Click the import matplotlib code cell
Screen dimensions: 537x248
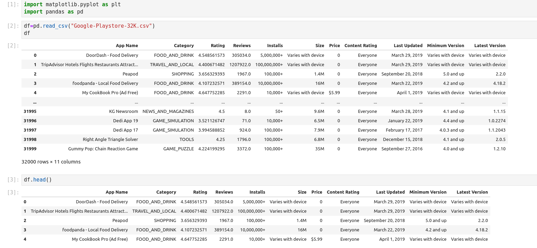pyautogui.click(x=277, y=8)
